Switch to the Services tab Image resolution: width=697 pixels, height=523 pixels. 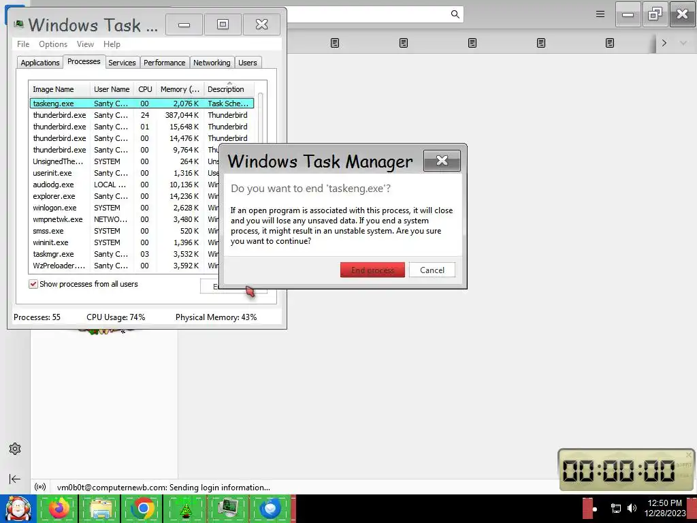[122, 63]
